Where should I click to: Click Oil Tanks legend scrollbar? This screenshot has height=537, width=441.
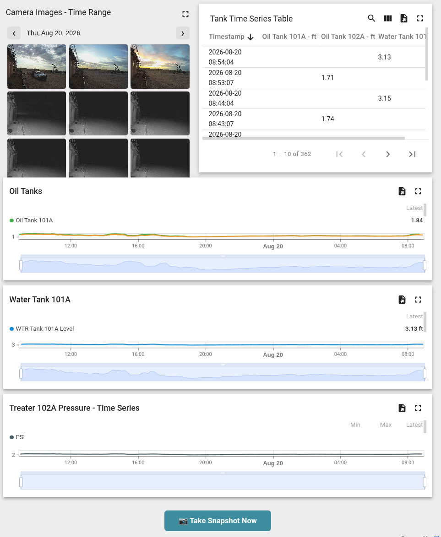(425, 210)
